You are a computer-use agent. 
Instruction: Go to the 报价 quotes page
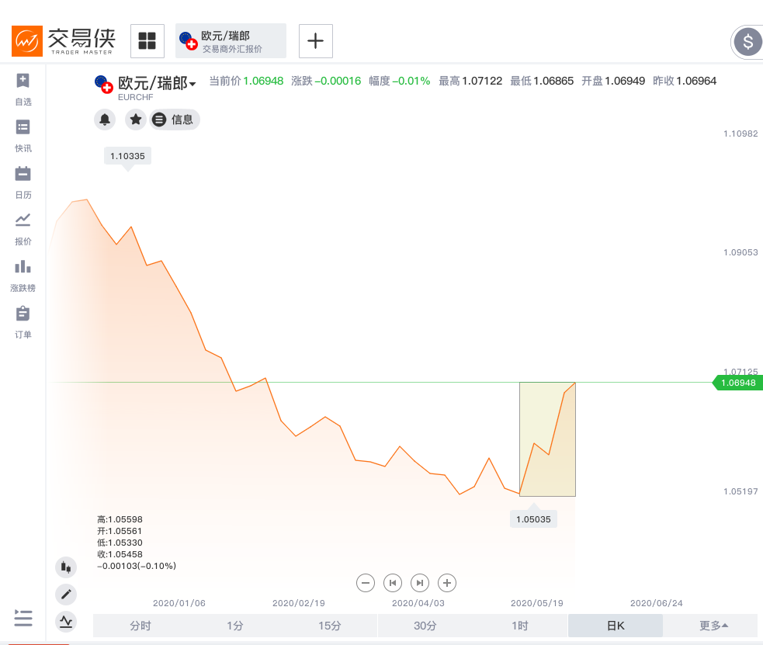pyautogui.click(x=23, y=221)
